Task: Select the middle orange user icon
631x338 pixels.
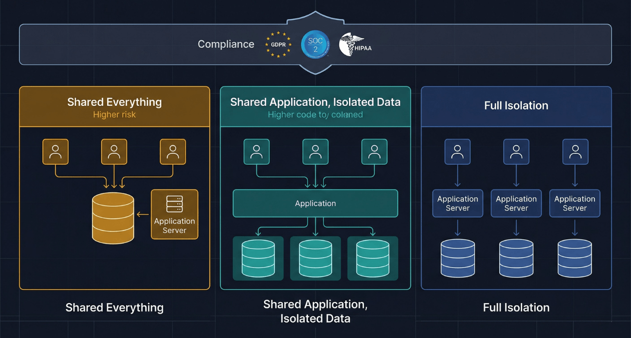Action: coord(114,152)
